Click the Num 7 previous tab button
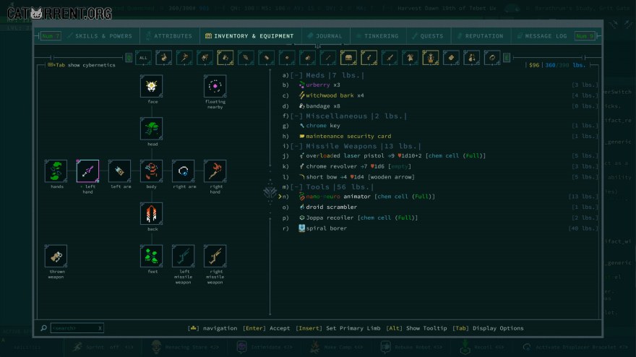This screenshot has width=636, height=357. click(x=51, y=36)
